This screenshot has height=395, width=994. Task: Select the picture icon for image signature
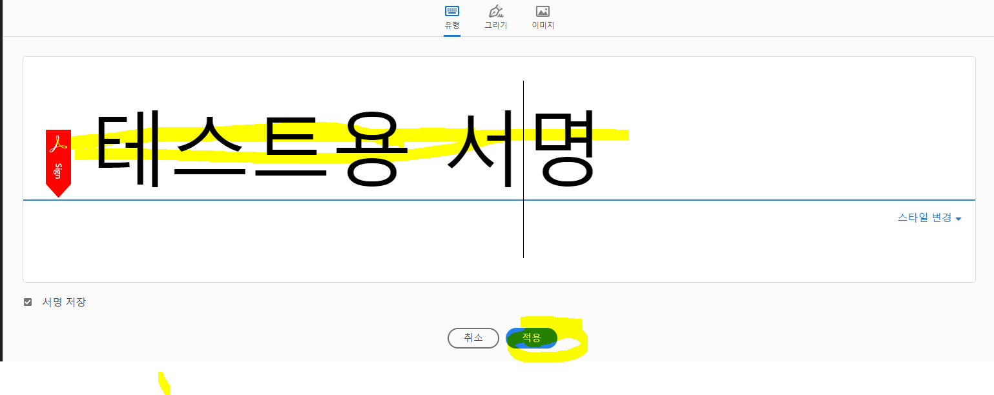pyautogui.click(x=543, y=11)
